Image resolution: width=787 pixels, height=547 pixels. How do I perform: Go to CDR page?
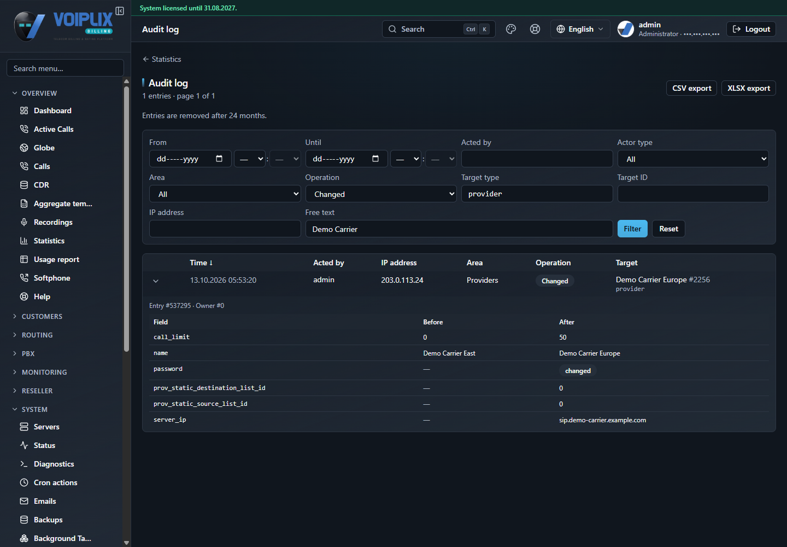point(41,185)
